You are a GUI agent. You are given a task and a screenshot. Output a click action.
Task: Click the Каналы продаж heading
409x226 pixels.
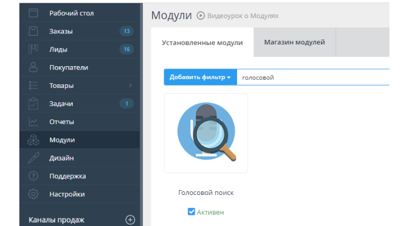56,220
